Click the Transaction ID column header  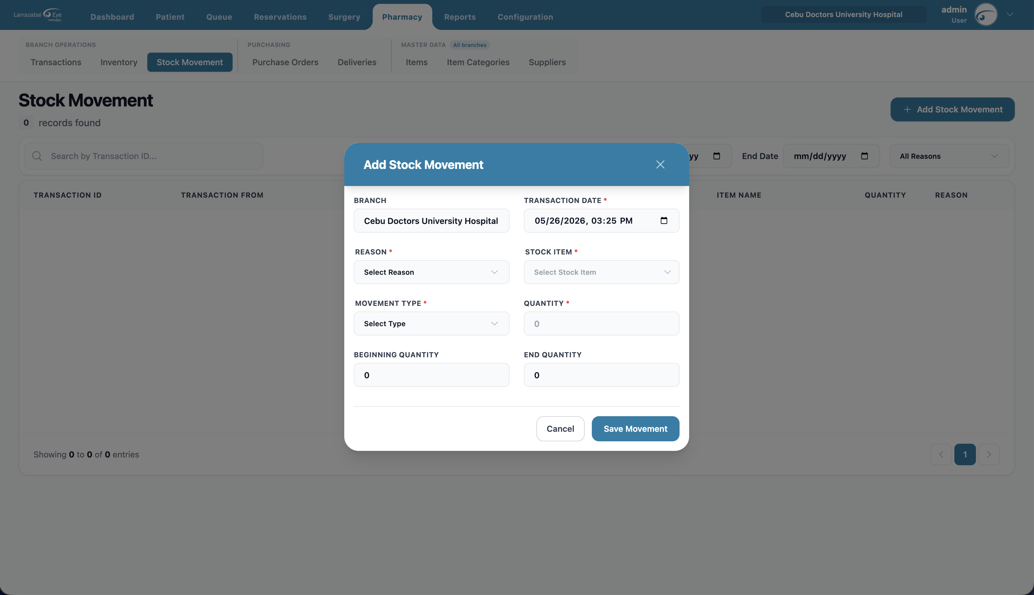pyautogui.click(x=67, y=195)
